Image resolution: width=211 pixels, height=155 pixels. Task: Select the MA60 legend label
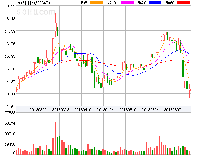tap(170, 3)
